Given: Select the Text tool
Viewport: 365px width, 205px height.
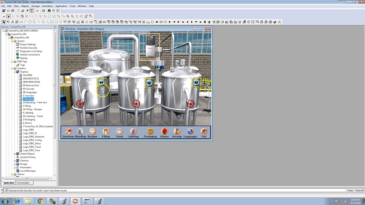Looking at the screenshot, I should [13, 22].
